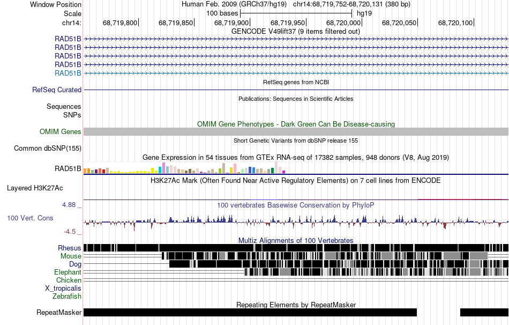This screenshot has width=509, height=325.
Task: Click the 100 bases scale bar
Action: (x=296, y=13)
